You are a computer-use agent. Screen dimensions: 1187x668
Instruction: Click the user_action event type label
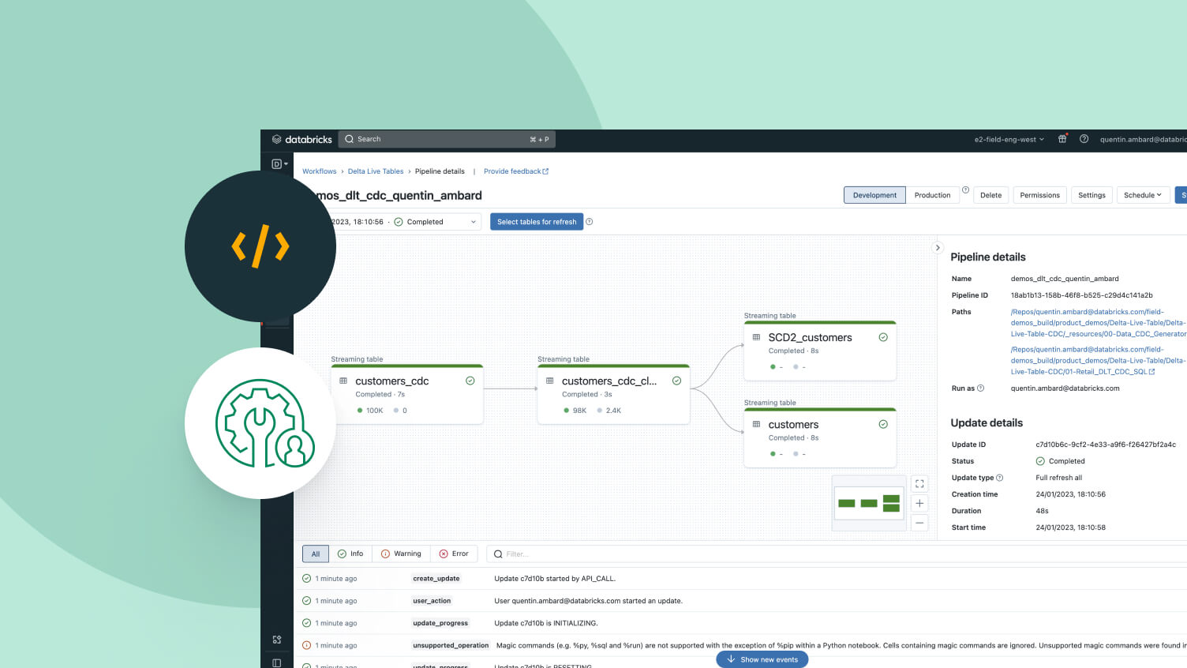(432, 601)
